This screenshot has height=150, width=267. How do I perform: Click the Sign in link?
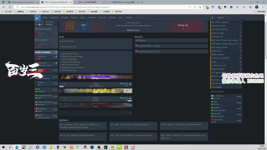pos(221,18)
